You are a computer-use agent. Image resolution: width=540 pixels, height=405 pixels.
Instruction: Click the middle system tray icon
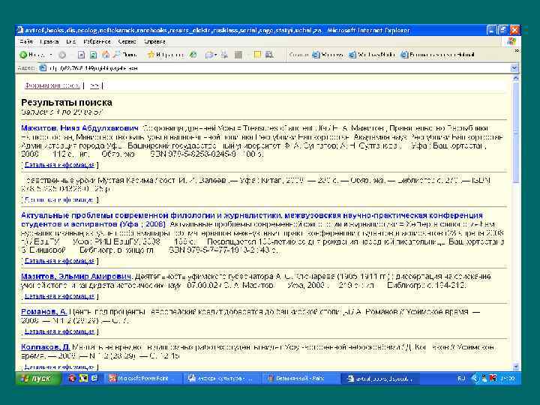point(484,379)
